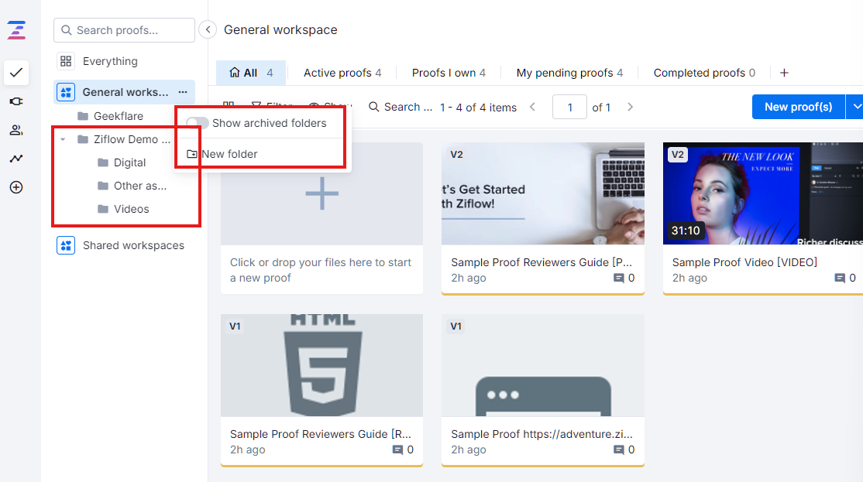Collapse the Ziflow Demo folder tree
This screenshot has width=863, height=482.
(x=63, y=139)
